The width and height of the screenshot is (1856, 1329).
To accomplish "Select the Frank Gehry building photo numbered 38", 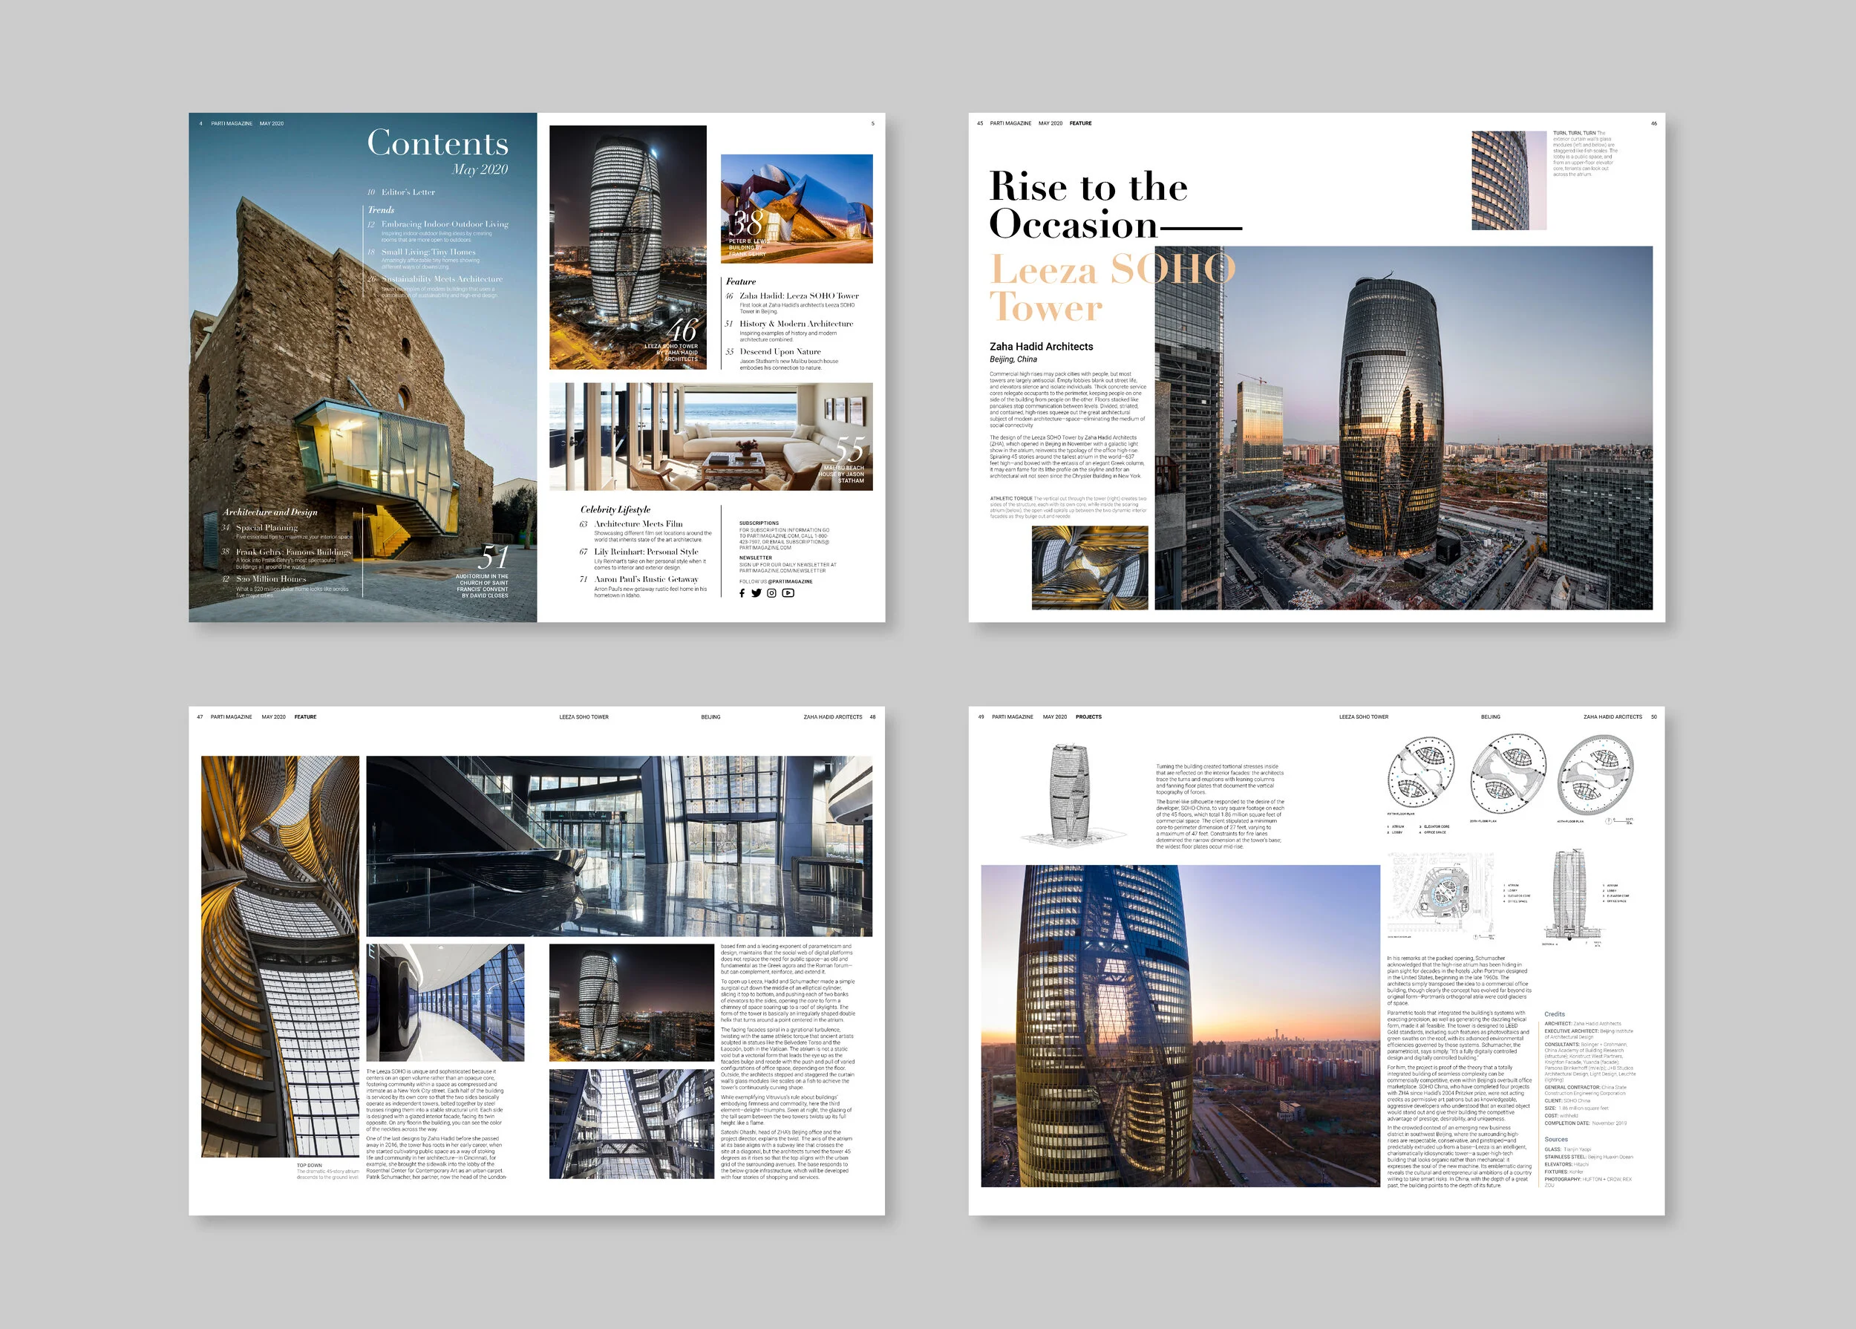I will tap(797, 209).
